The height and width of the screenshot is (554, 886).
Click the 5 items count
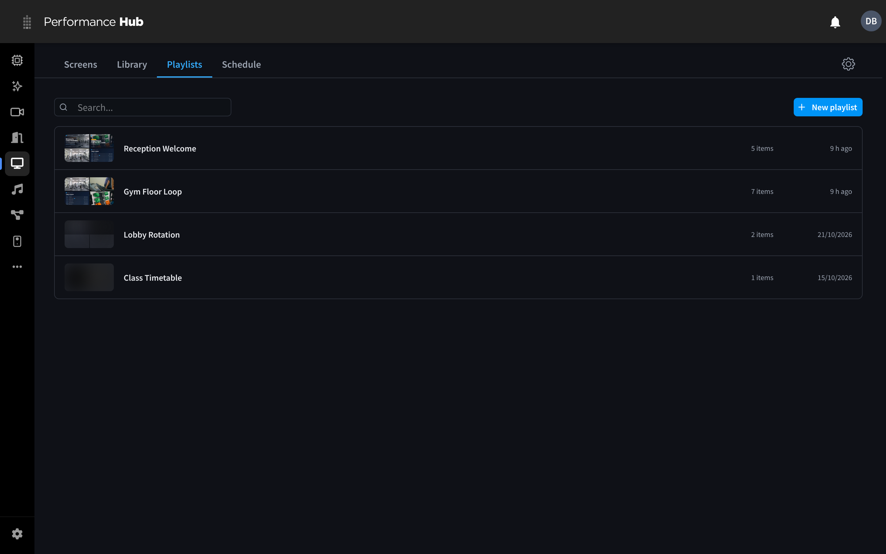(762, 148)
